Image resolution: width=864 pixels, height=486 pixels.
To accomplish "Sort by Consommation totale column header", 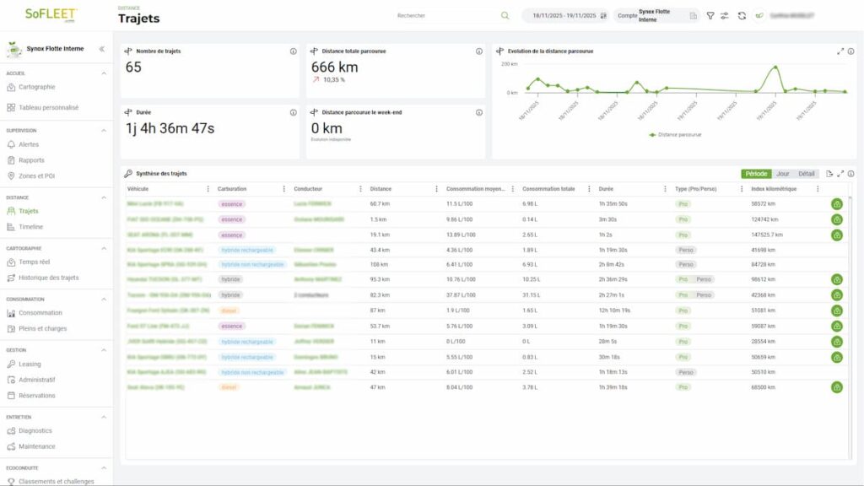I will 548,189.
